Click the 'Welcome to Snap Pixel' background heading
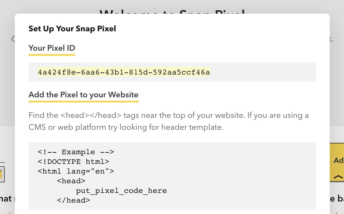The image size is (344, 214). click(172, 11)
